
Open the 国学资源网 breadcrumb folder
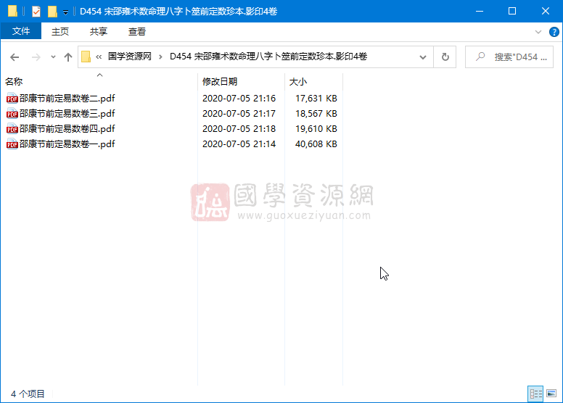coord(130,57)
